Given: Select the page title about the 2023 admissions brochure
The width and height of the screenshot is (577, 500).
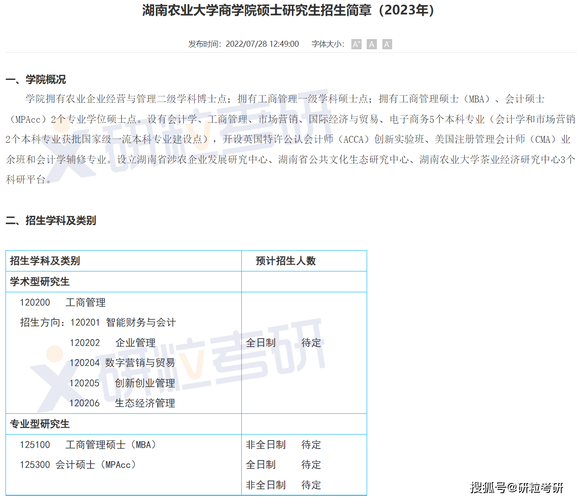Looking at the screenshot, I should (x=288, y=10).
